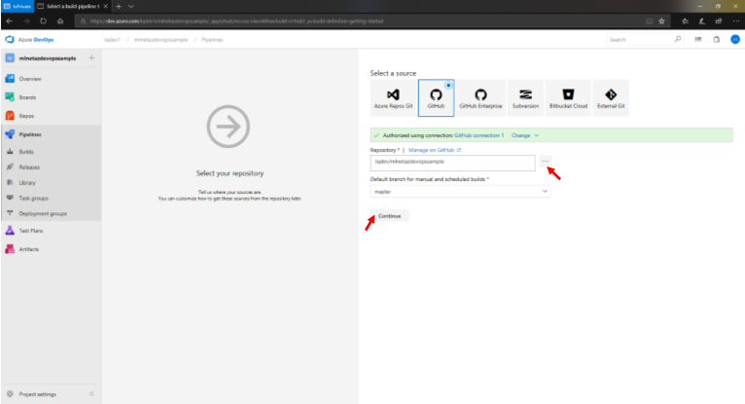Choose GitHub Enterprise source tile

479,98
